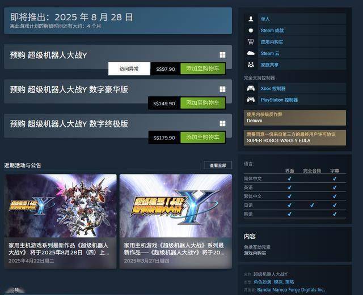Click the family sharing icon
Image resolution: width=363 pixels, height=295 pixels.
251,65
